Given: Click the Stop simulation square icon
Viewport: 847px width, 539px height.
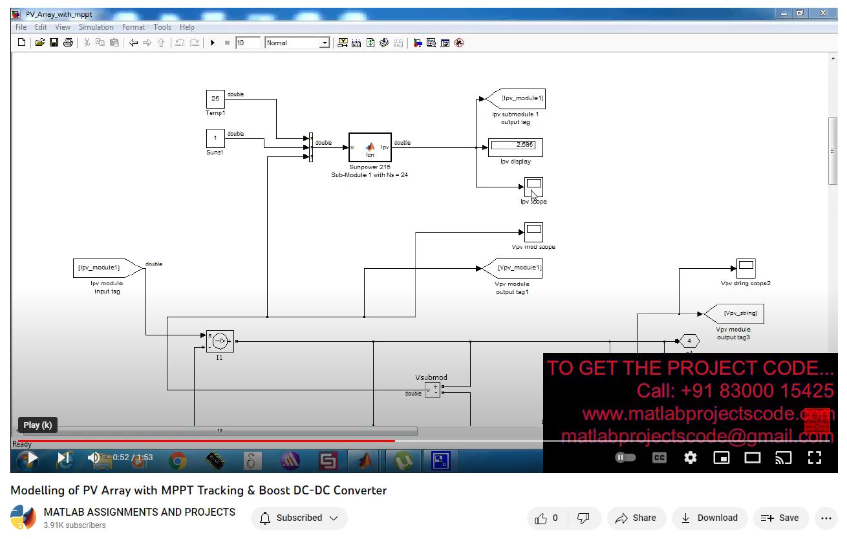Looking at the screenshot, I should [227, 43].
